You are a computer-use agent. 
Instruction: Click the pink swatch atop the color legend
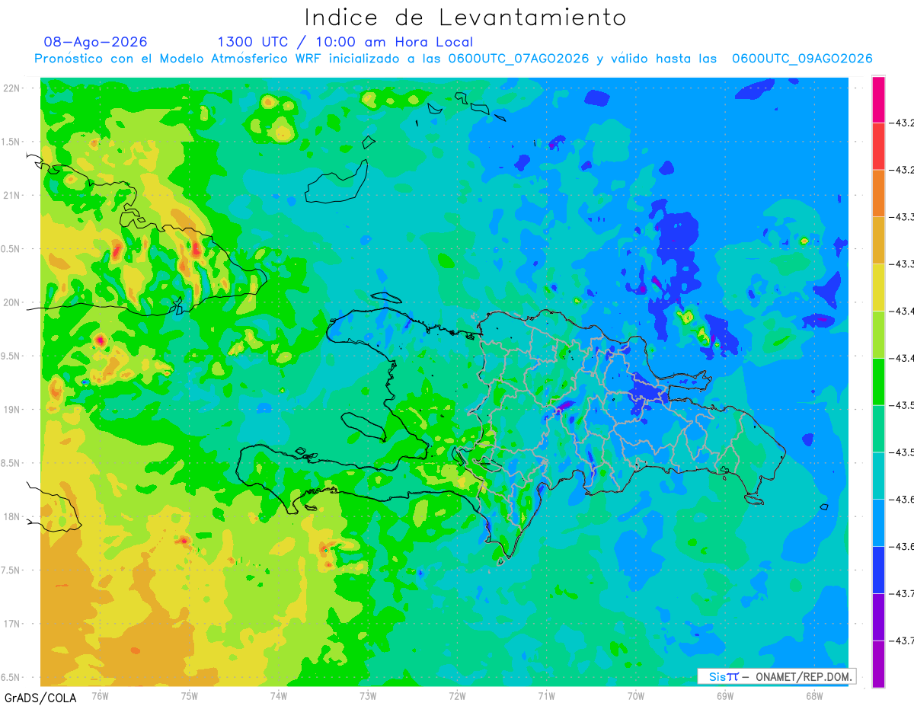click(x=878, y=99)
